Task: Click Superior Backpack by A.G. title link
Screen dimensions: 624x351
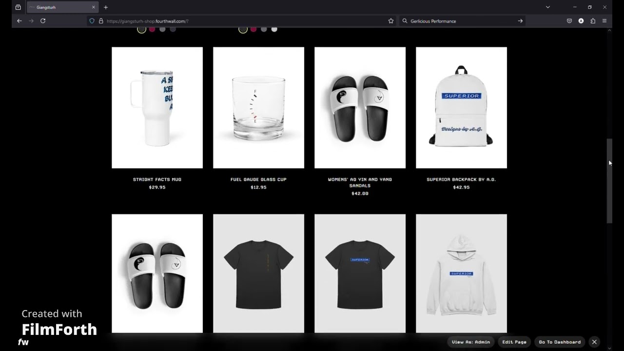Action: [x=461, y=179]
